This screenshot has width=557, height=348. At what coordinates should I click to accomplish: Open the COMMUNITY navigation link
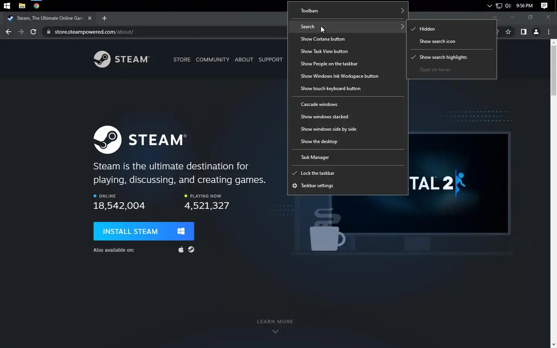212,60
